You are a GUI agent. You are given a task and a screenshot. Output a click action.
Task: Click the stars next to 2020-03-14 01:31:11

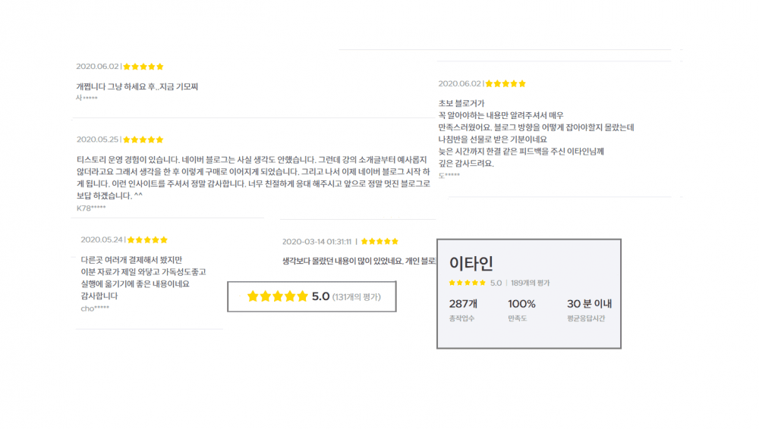point(379,242)
